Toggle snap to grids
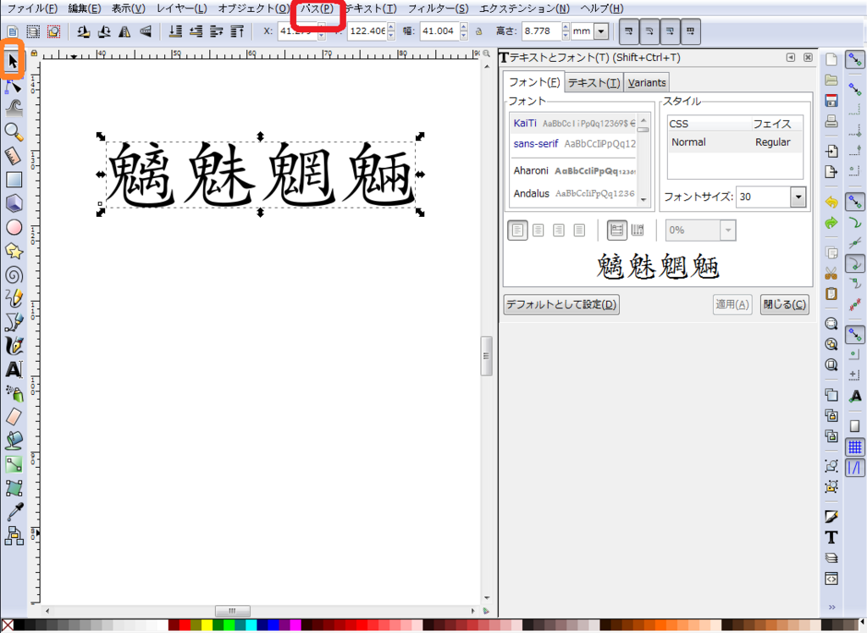 tap(855, 447)
